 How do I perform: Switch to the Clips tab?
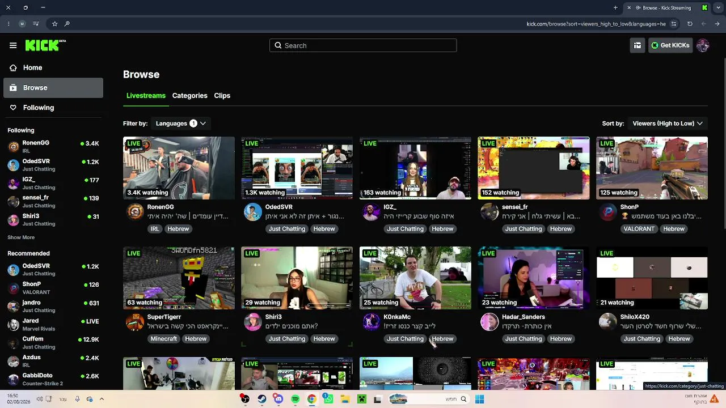pyautogui.click(x=222, y=96)
